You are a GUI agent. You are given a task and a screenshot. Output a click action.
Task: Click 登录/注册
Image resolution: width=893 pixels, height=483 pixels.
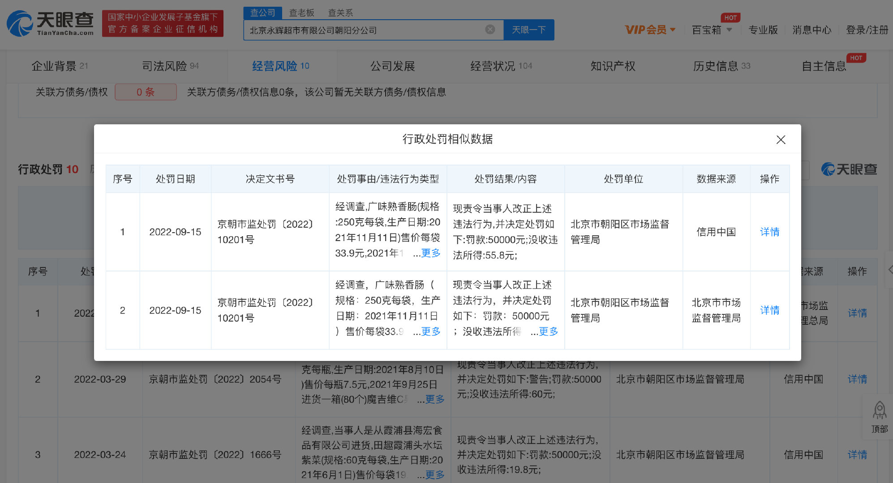pos(867,30)
